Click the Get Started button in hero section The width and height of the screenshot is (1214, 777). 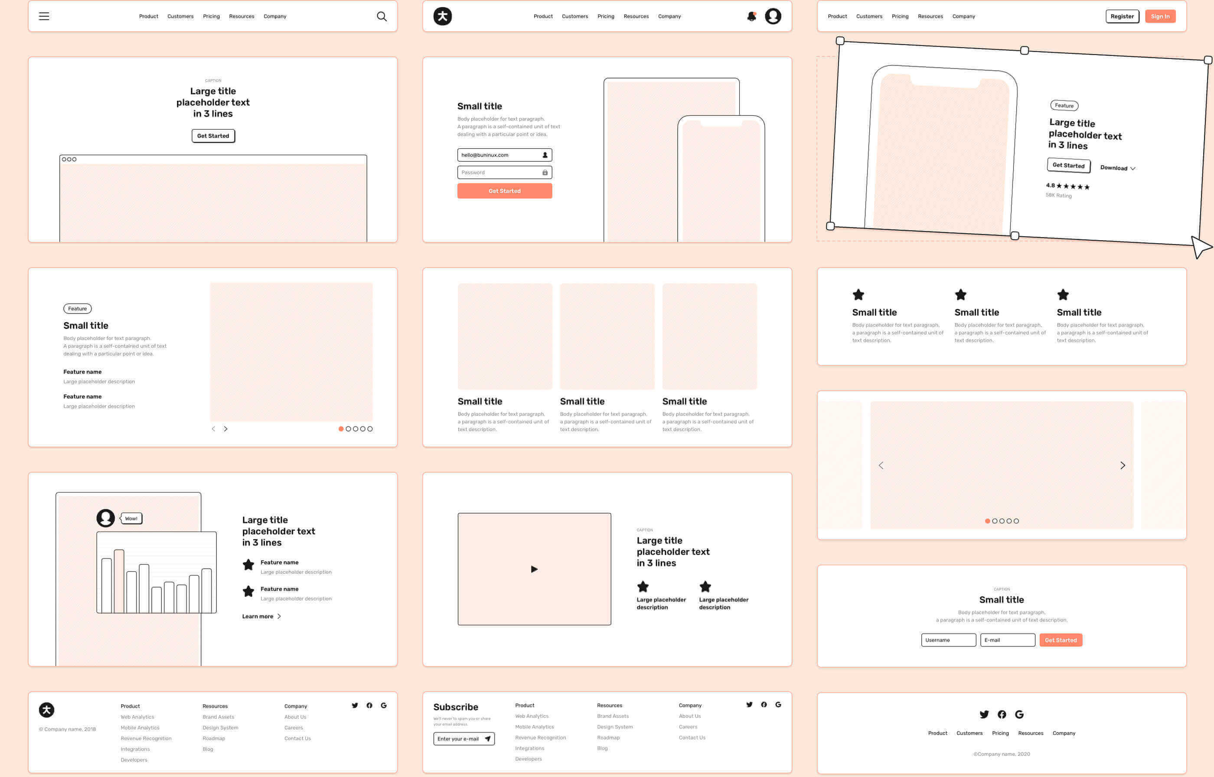pos(213,135)
